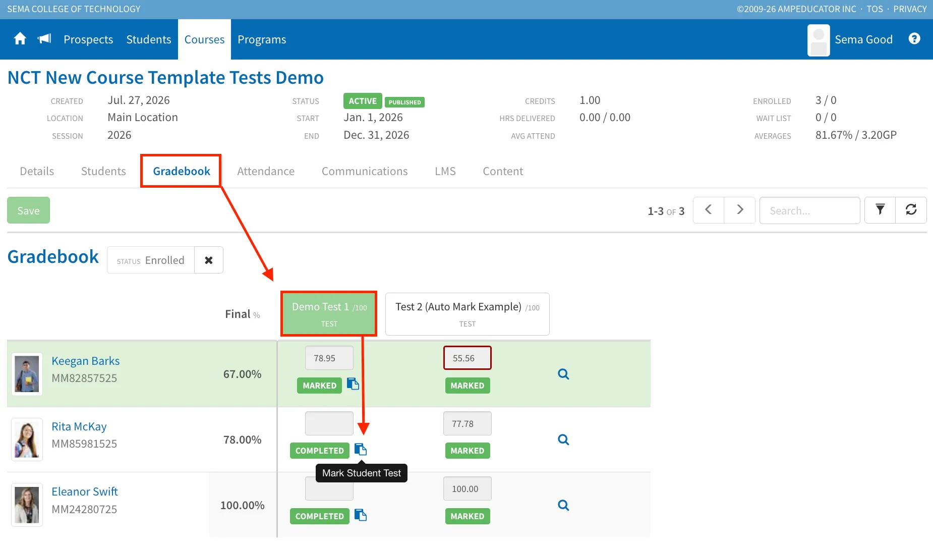Click the Save button
This screenshot has height=548, width=933.
pos(28,210)
